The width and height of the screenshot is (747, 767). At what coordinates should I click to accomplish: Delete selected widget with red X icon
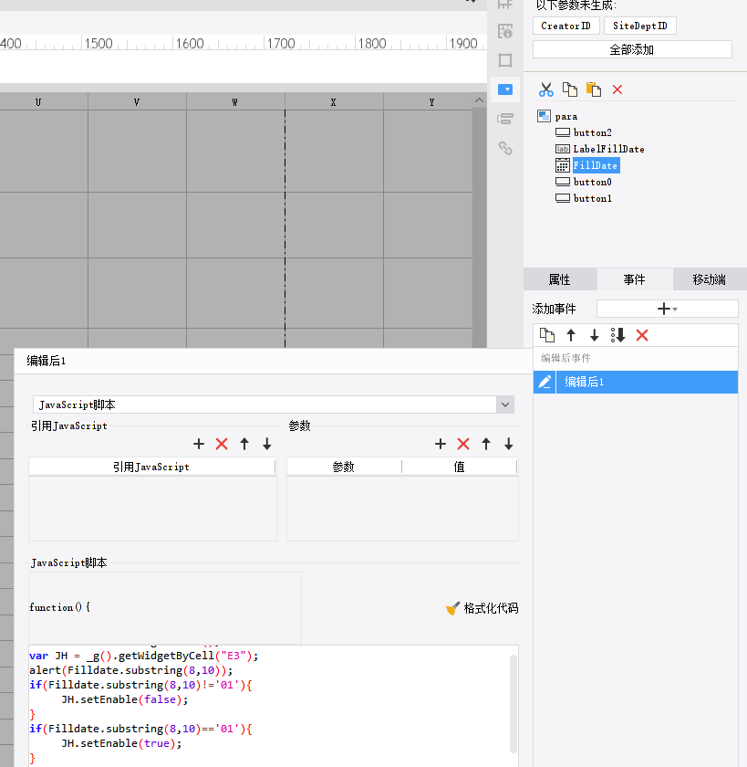click(617, 89)
